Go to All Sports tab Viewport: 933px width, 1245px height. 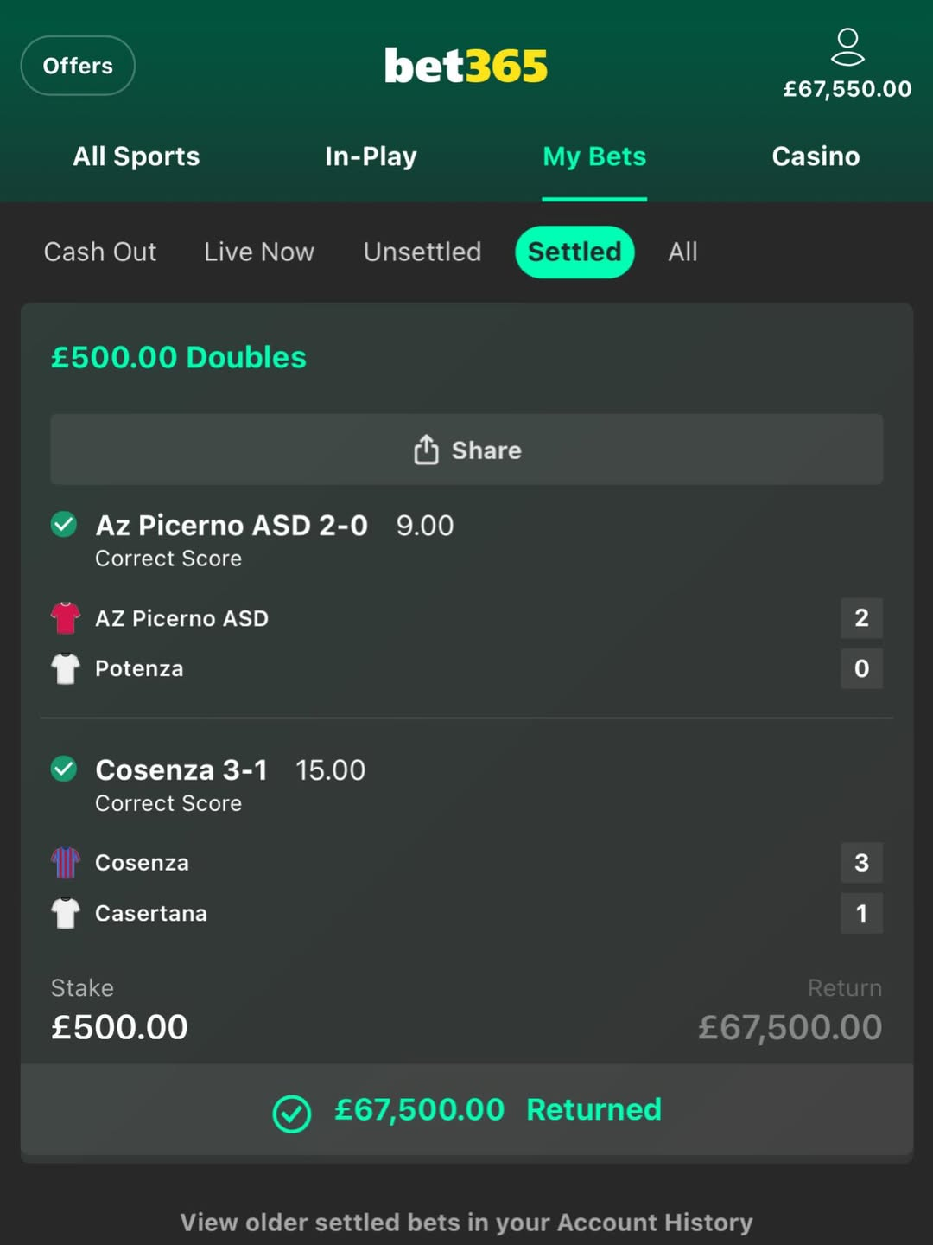(x=136, y=156)
